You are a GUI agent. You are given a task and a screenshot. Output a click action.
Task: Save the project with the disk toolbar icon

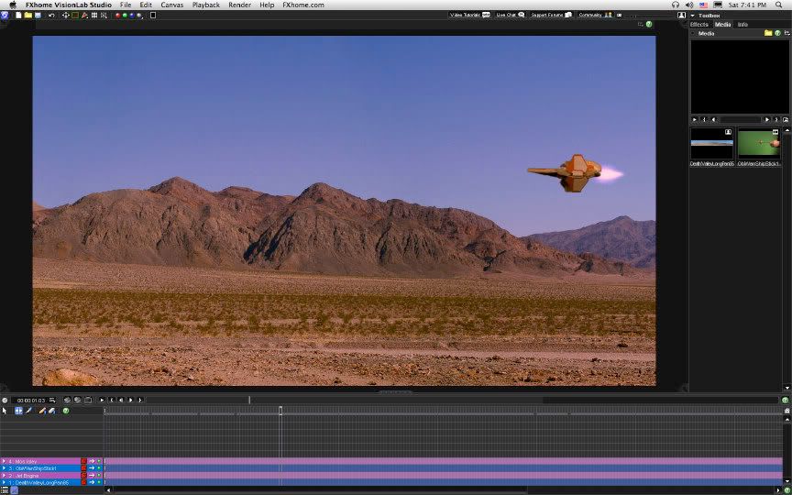point(38,16)
